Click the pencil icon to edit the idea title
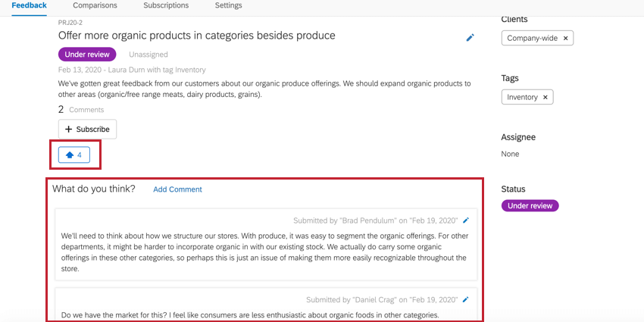 (x=470, y=37)
